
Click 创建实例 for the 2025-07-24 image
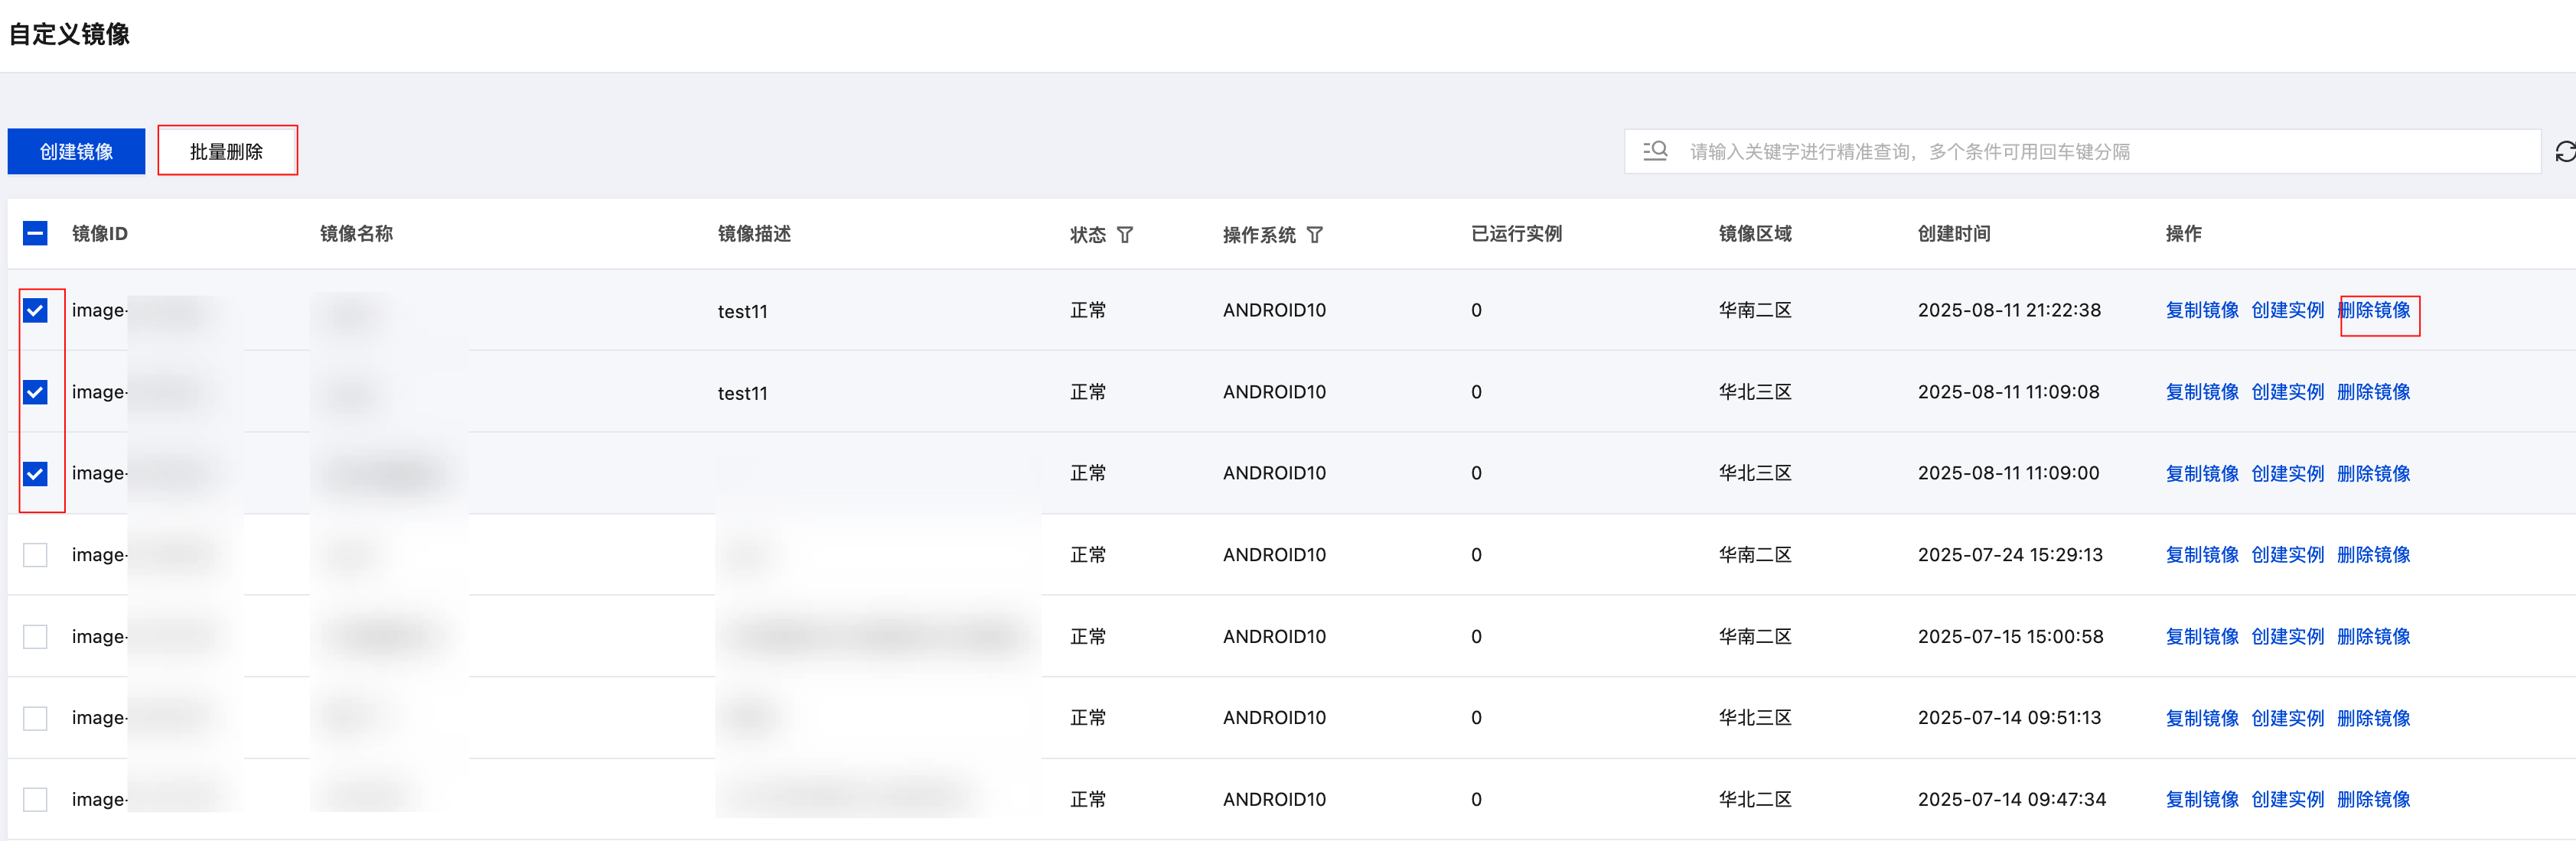point(2288,554)
